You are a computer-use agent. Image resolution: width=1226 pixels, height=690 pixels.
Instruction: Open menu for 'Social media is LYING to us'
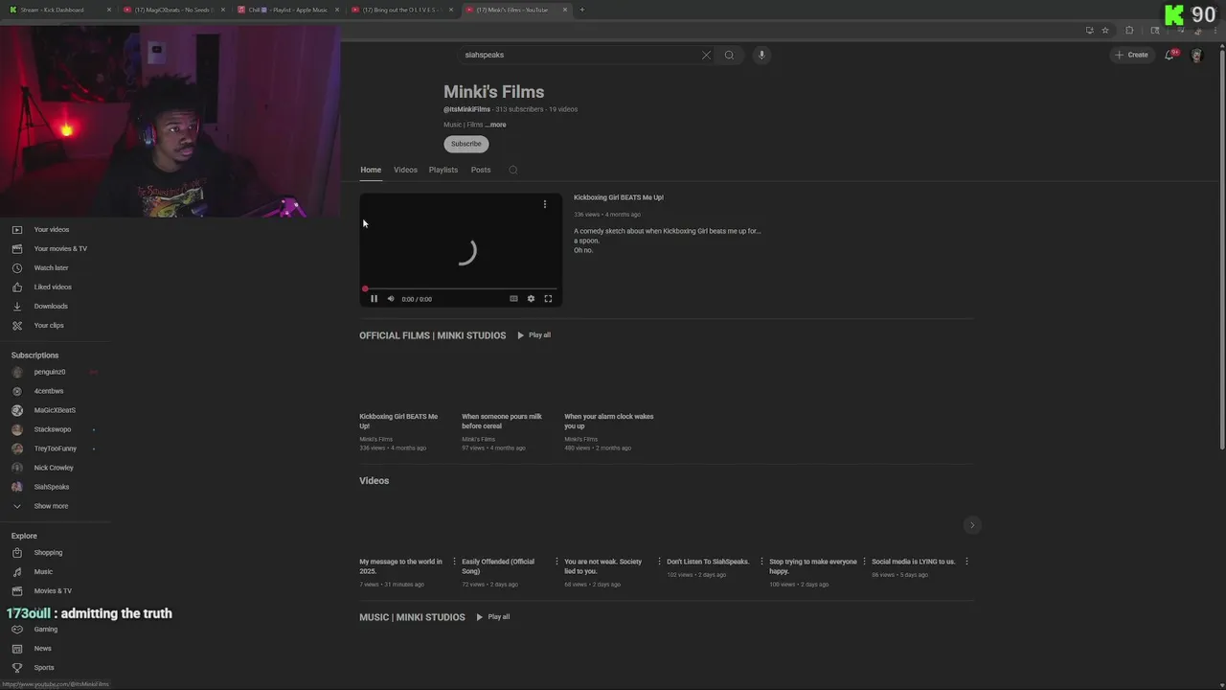pos(966,562)
